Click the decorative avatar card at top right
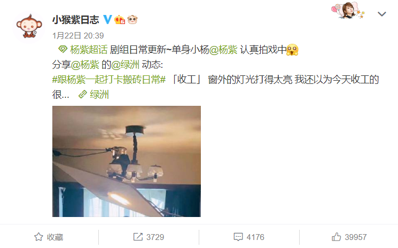 point(348,11)
